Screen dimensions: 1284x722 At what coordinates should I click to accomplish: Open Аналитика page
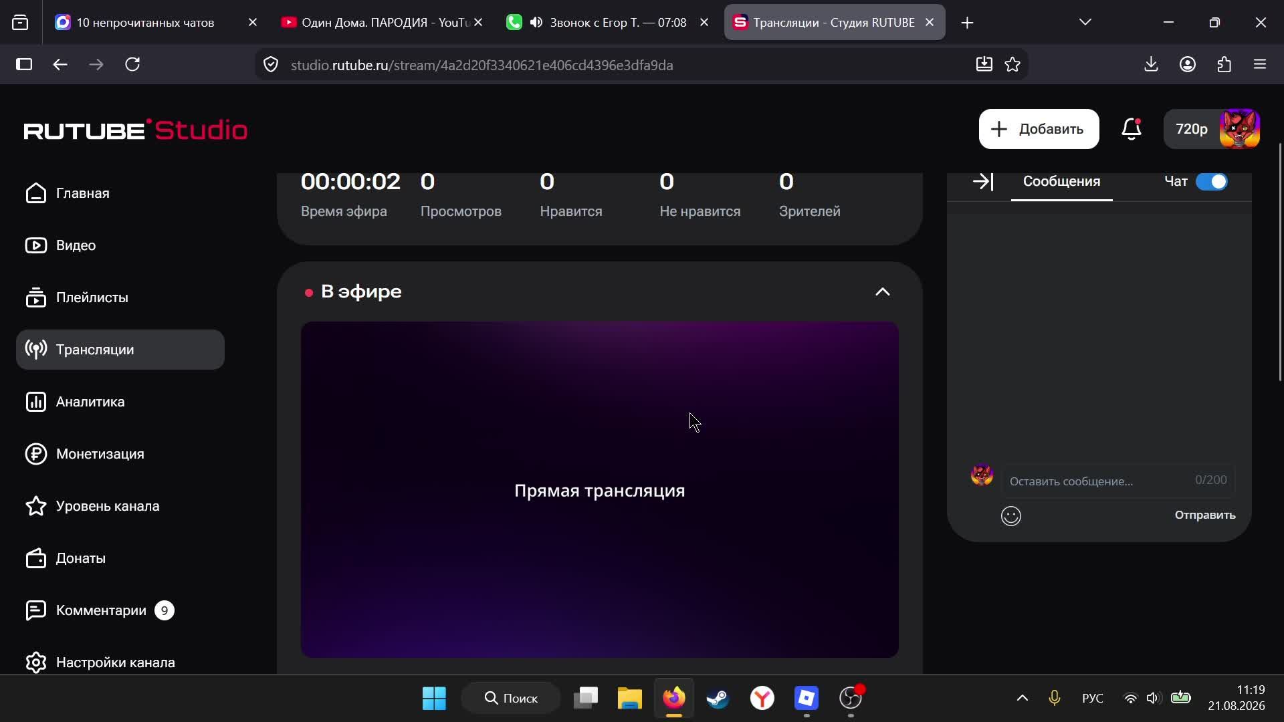click(x=120, y=402)
